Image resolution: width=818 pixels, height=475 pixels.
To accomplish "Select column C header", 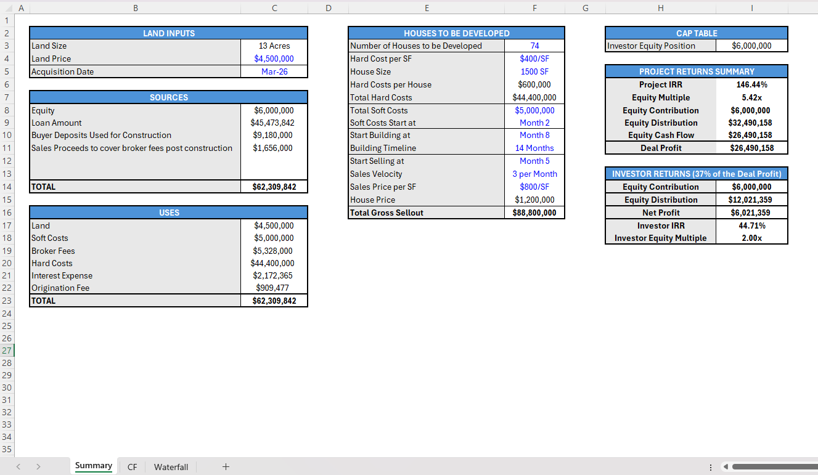I will click(x=274, y=8).
